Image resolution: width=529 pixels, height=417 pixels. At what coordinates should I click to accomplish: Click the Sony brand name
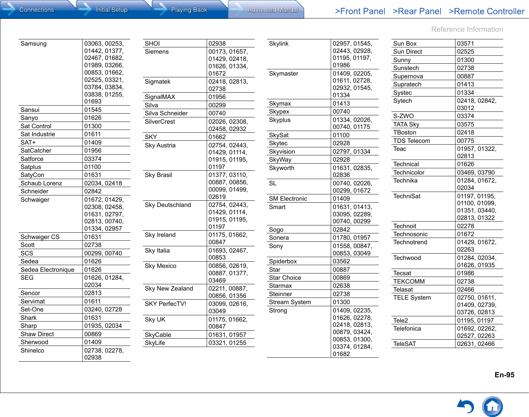pos(276,246)
